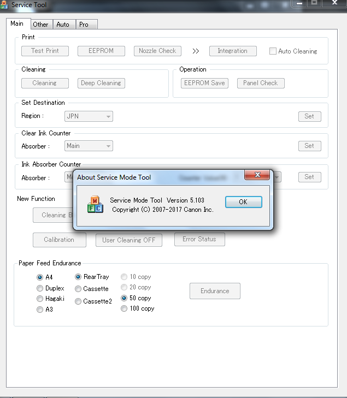This screenshot has height=398, width=347.
Task: Select the 100 copy radio button
Action: coord(124,308)
